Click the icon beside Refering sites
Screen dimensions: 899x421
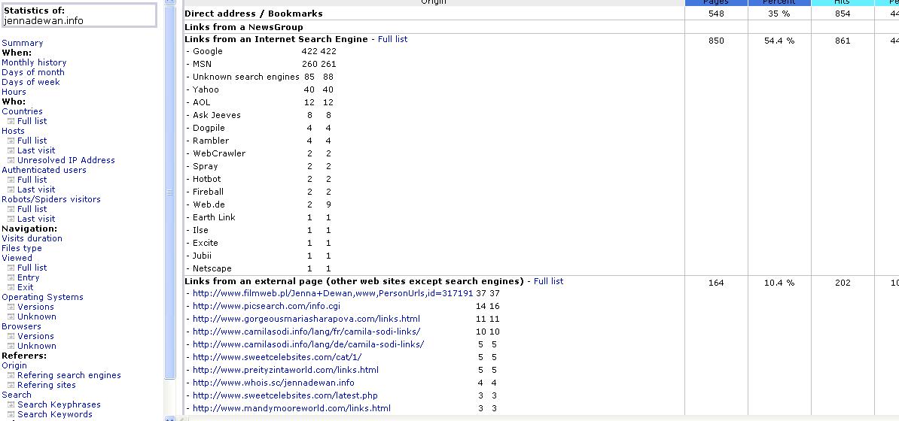coord(11,385)
